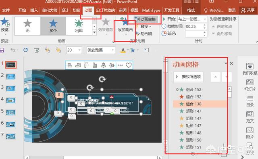The height and width of the screenshot is (159, 258).
Task: Click the more options dots in floating toolbar
Action: [x=120, y=65]
